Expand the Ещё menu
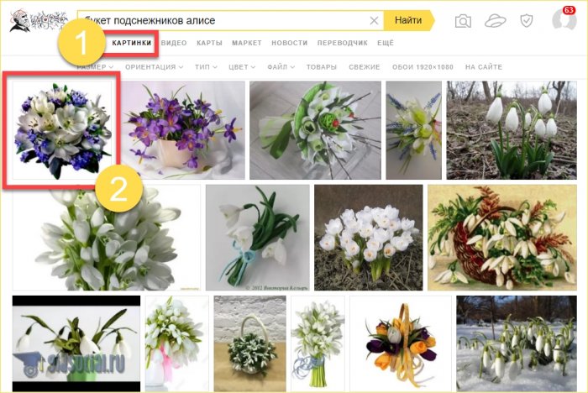Screen dimensions: 588x393 [x=386, y=42]
